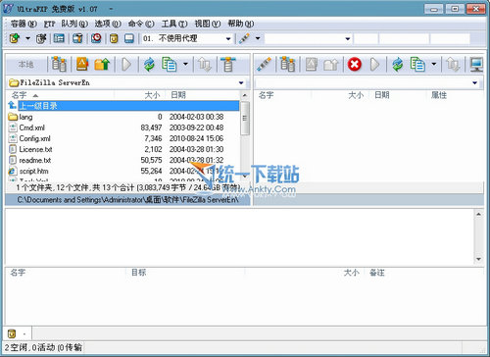Click the local pane orange bookmark icon
This screenshot has width=490, height=357.
(x=82, y=64)
